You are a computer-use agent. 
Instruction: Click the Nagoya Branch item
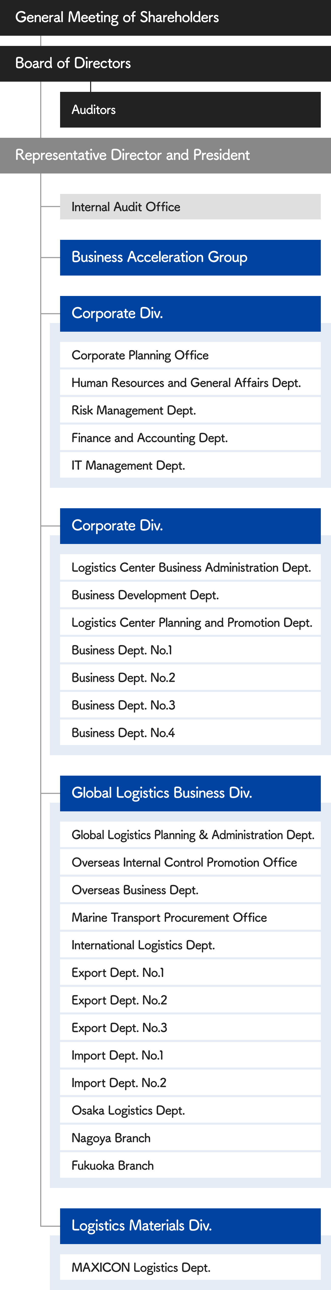[x=190, y=1138]
